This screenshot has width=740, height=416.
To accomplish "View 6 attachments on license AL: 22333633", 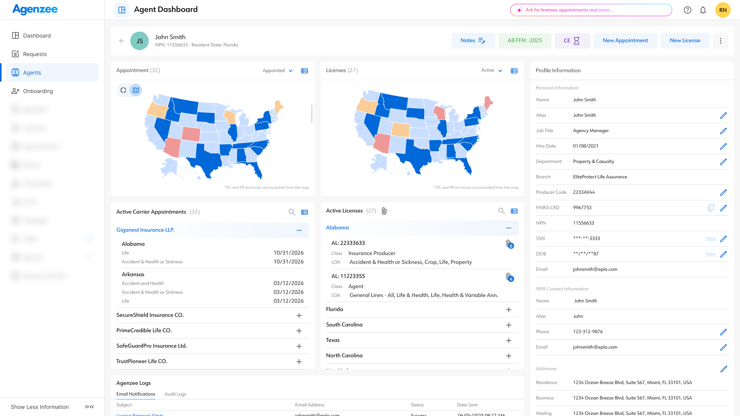I will coord(510,245).
